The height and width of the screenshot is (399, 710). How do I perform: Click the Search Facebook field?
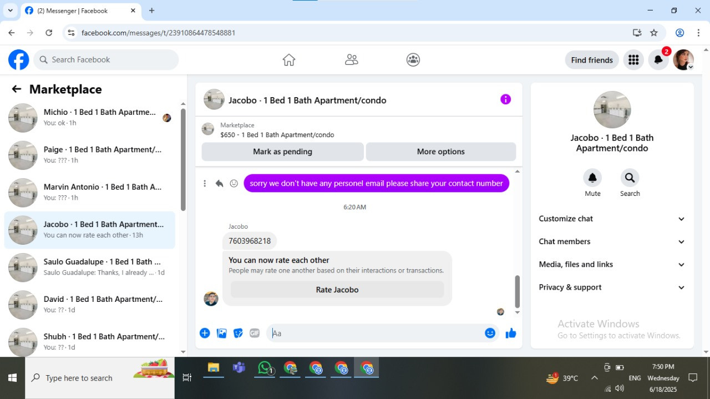106,59
